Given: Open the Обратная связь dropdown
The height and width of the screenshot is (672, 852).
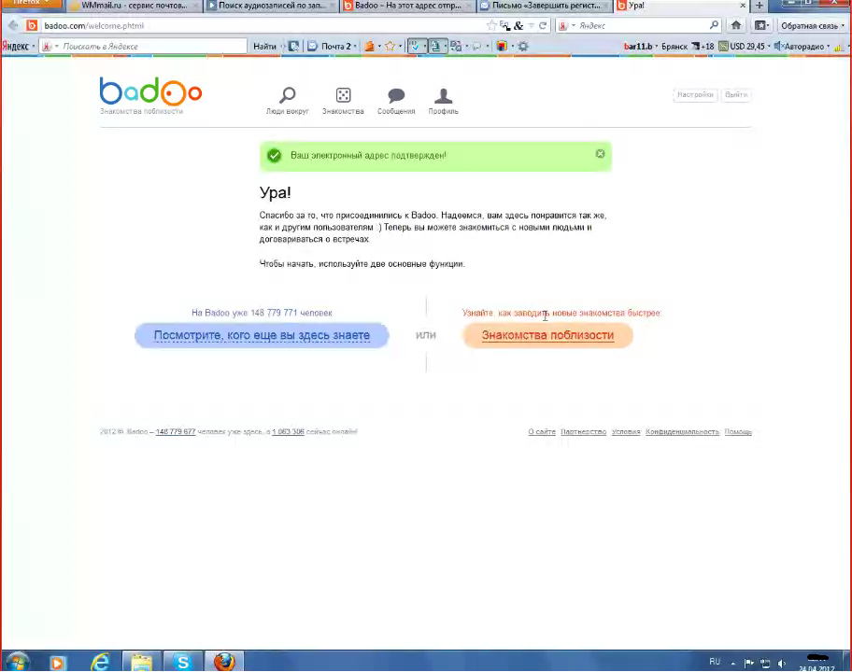Looking at the screenshot, I should click(x=813, y=25).
